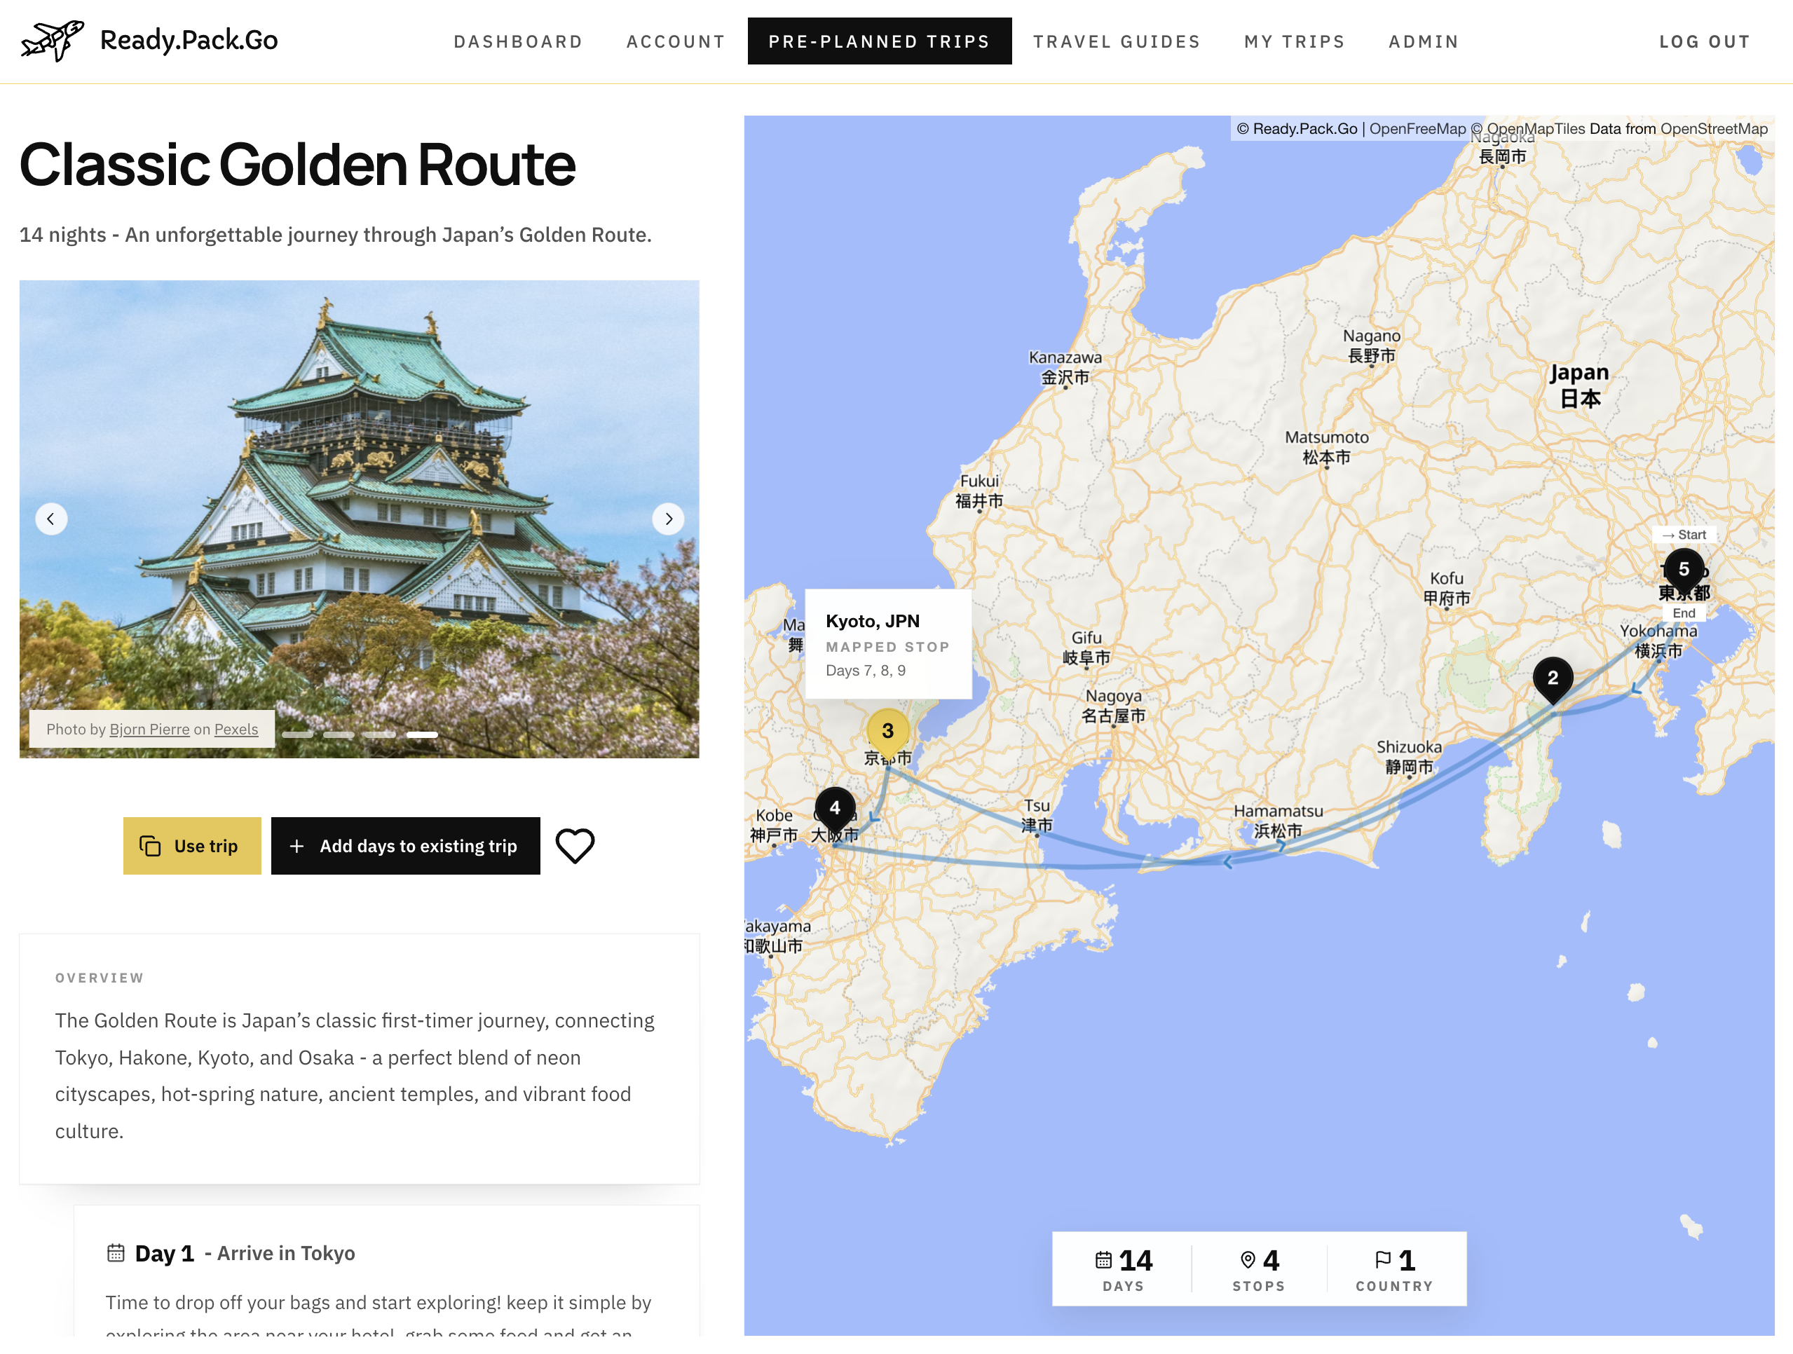The image size is (1793, 1354).
Task: Select the Pre-Planned Trips tab
Action: pyautogui.click(x=880, y=41)
